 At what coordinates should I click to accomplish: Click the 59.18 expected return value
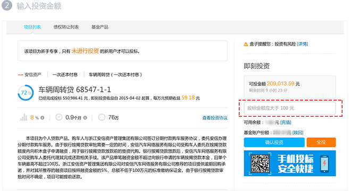188,98
